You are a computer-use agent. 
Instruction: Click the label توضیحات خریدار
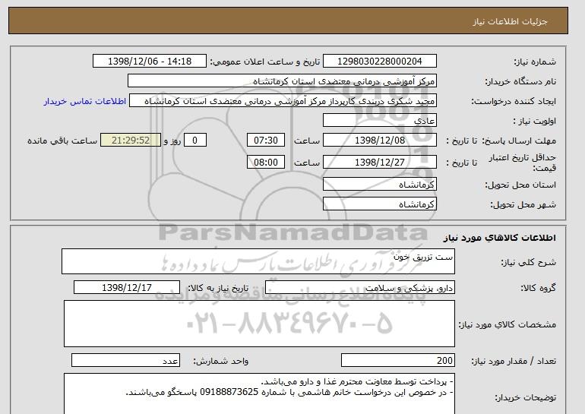[525, 397]
